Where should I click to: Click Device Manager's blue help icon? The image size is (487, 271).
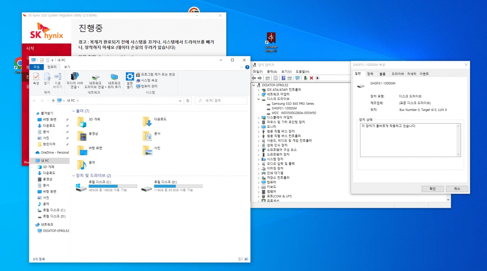click(284, 78)
